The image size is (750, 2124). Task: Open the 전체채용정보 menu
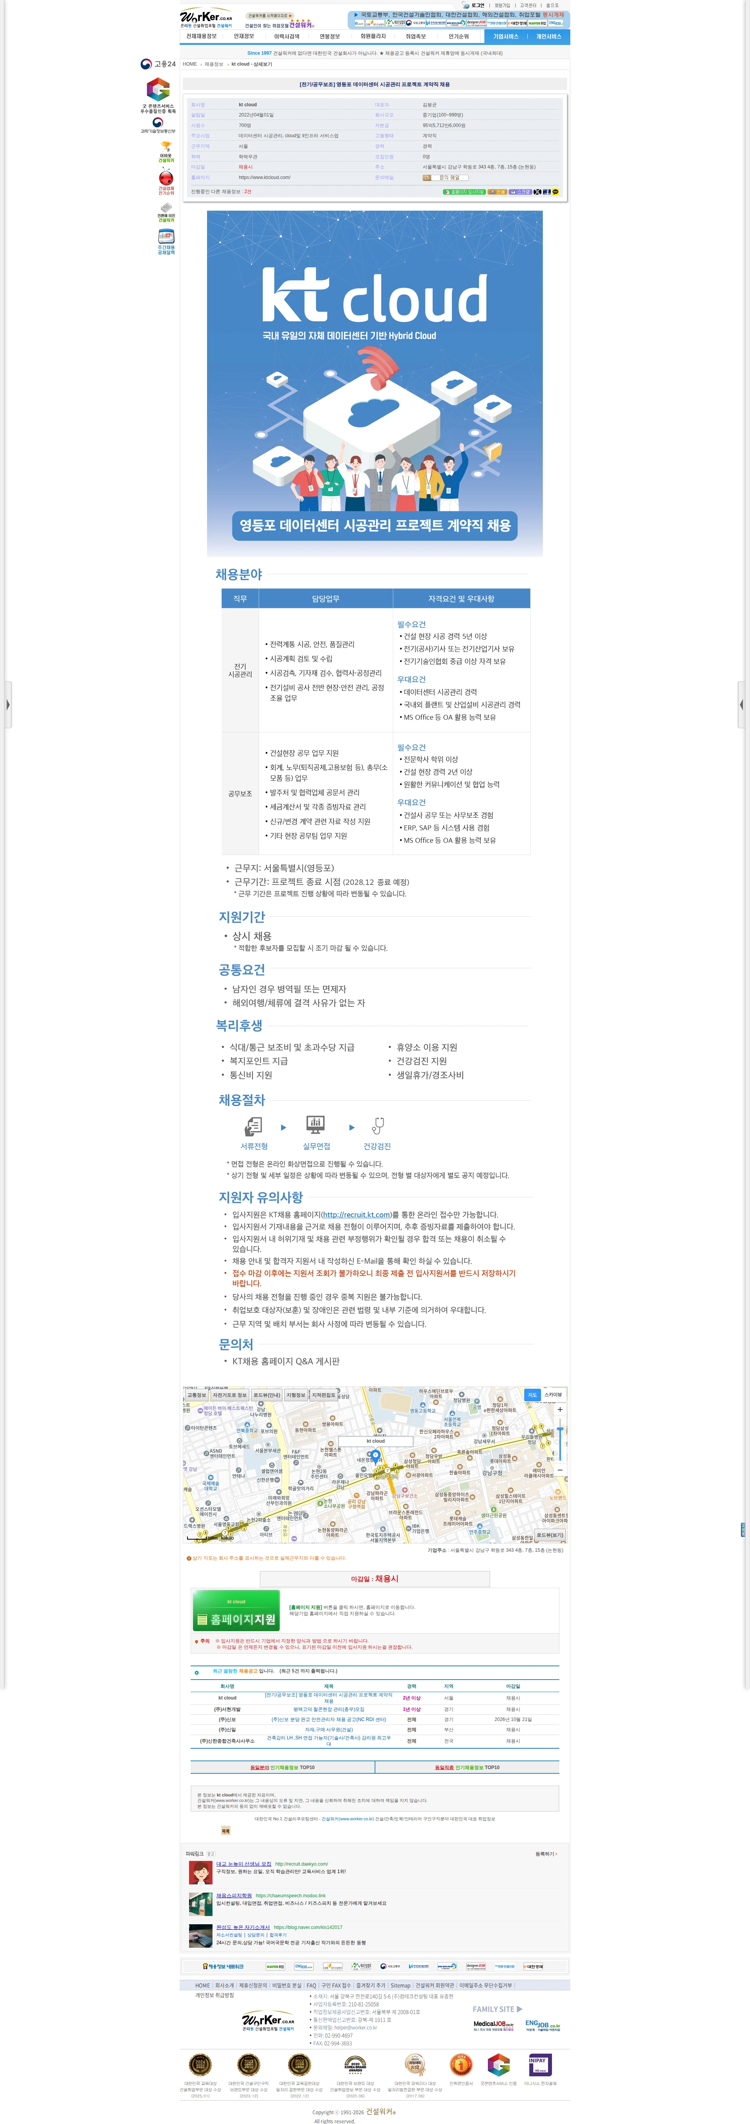click(x=201, y=36)
